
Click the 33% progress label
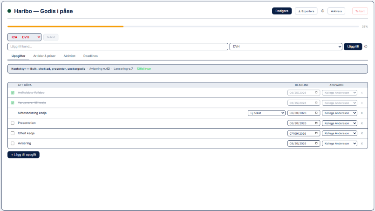point(365,27)
